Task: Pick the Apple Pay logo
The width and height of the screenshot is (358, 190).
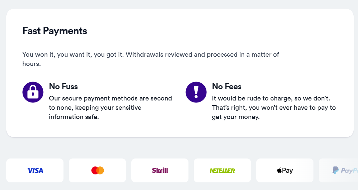Action: click(x=285, y=170)
